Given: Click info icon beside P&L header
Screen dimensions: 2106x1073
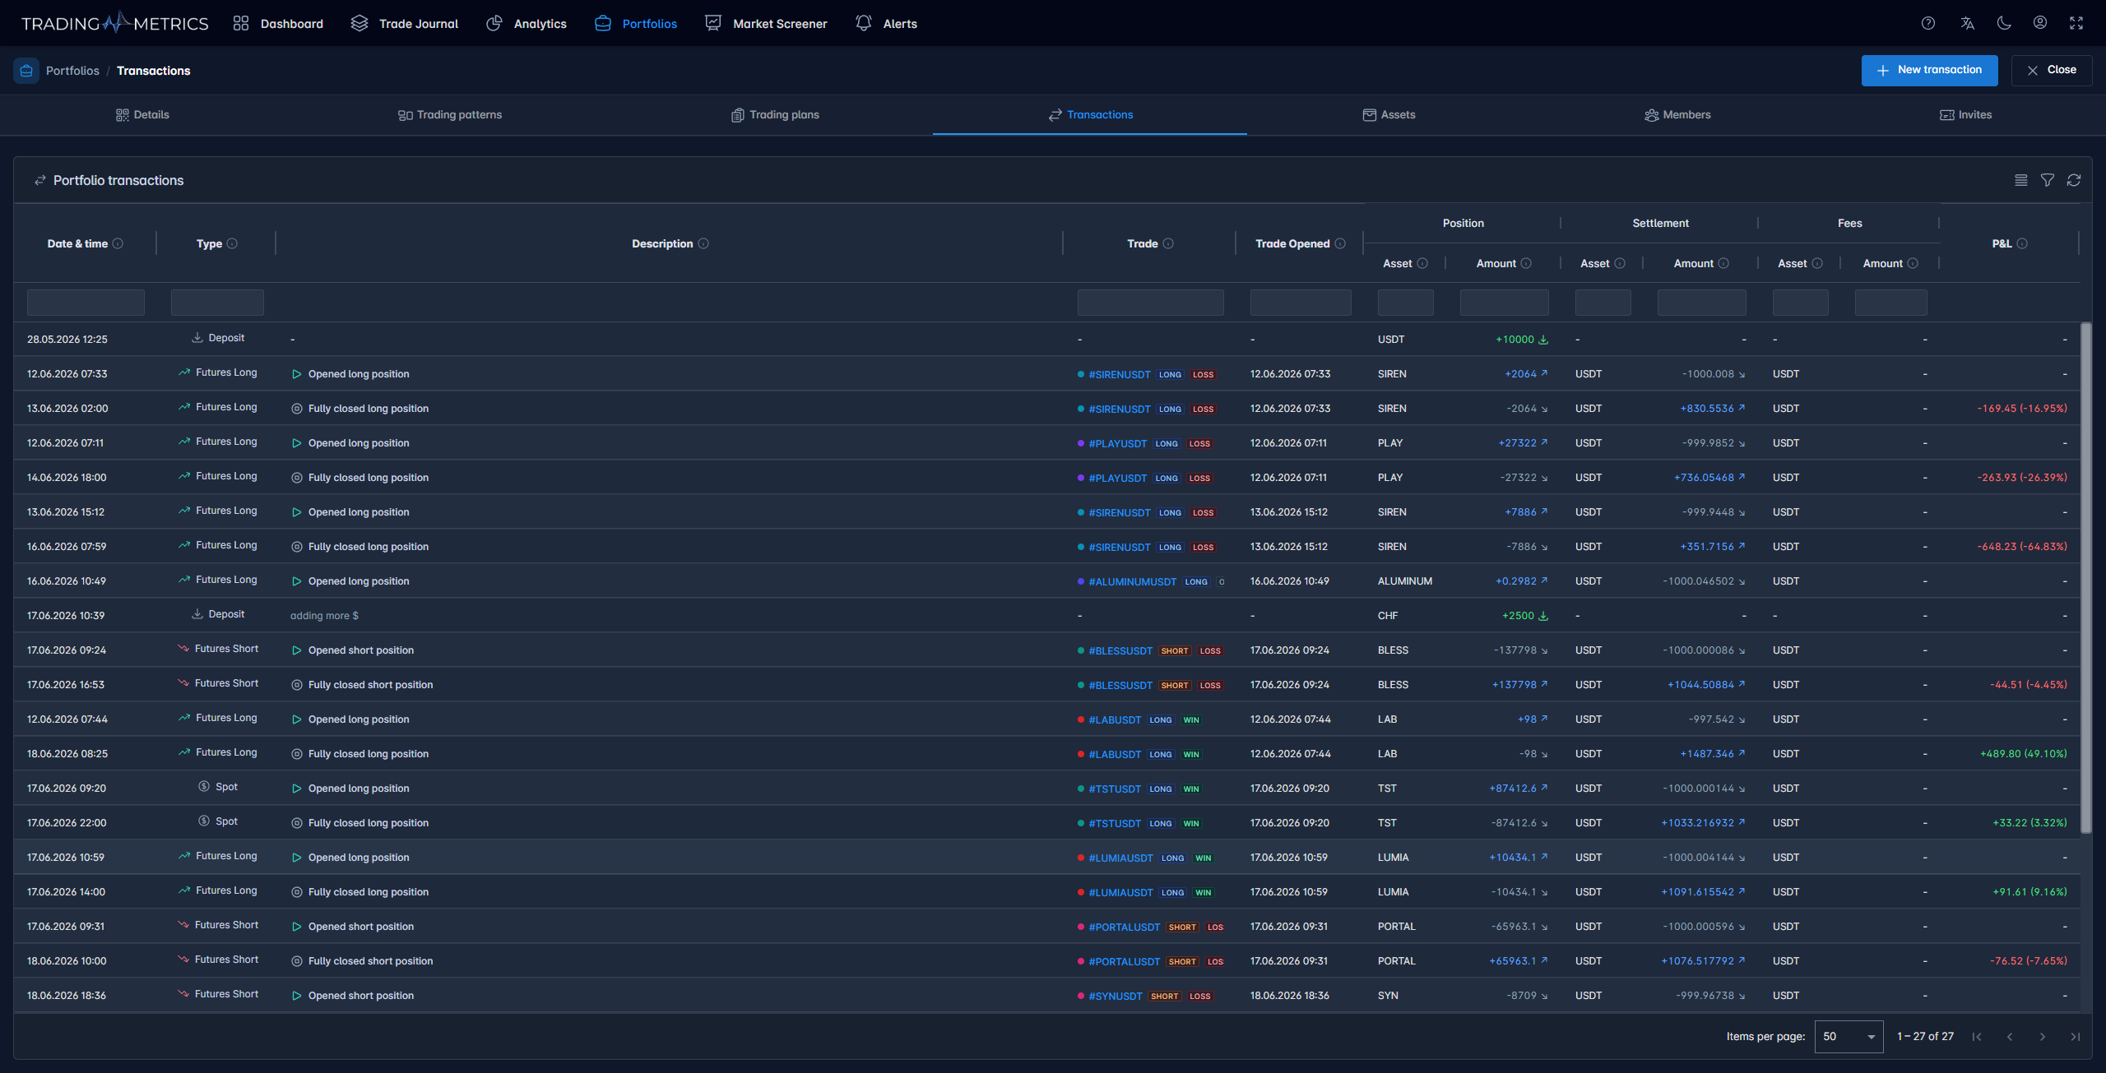Looking at the screenshot, I should (2022, 243).
